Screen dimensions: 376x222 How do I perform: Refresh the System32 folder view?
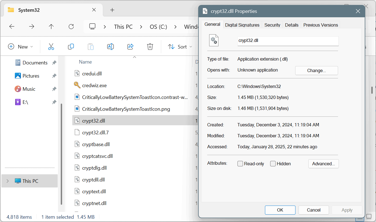coord(71,27)
